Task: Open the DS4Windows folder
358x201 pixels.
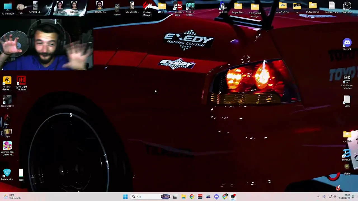Action: [x=312, y=8]
